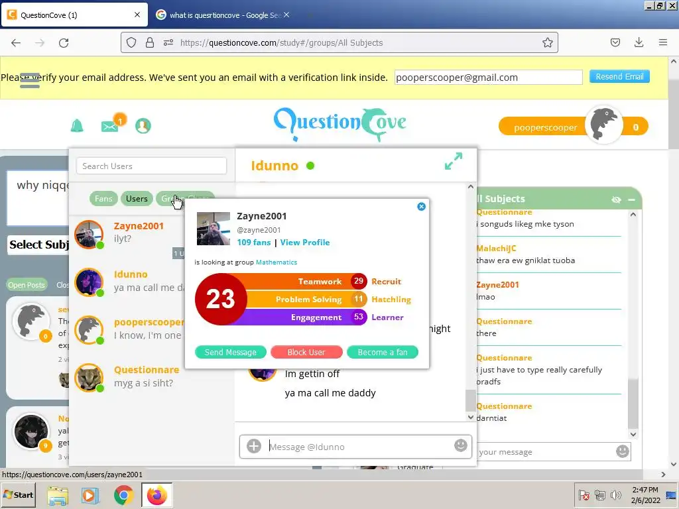Click the All Subjects scrollbar up arrow
Screen dimensions: 679x509
tap(633, 215)
